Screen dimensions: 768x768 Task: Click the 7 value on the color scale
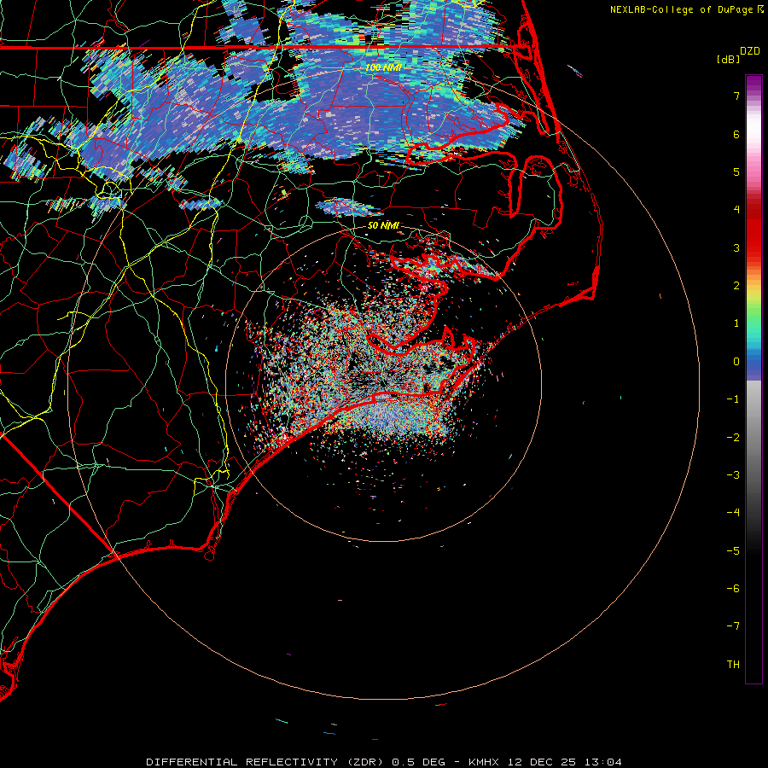(736, 96)
